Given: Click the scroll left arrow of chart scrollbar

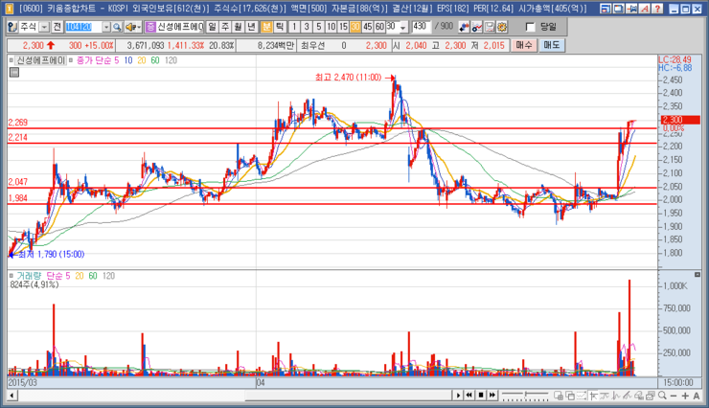Looking at the screenshot, I should (12, 396).
